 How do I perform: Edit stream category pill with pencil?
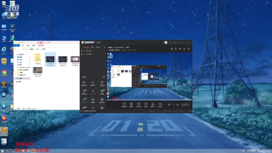point(114,50)
